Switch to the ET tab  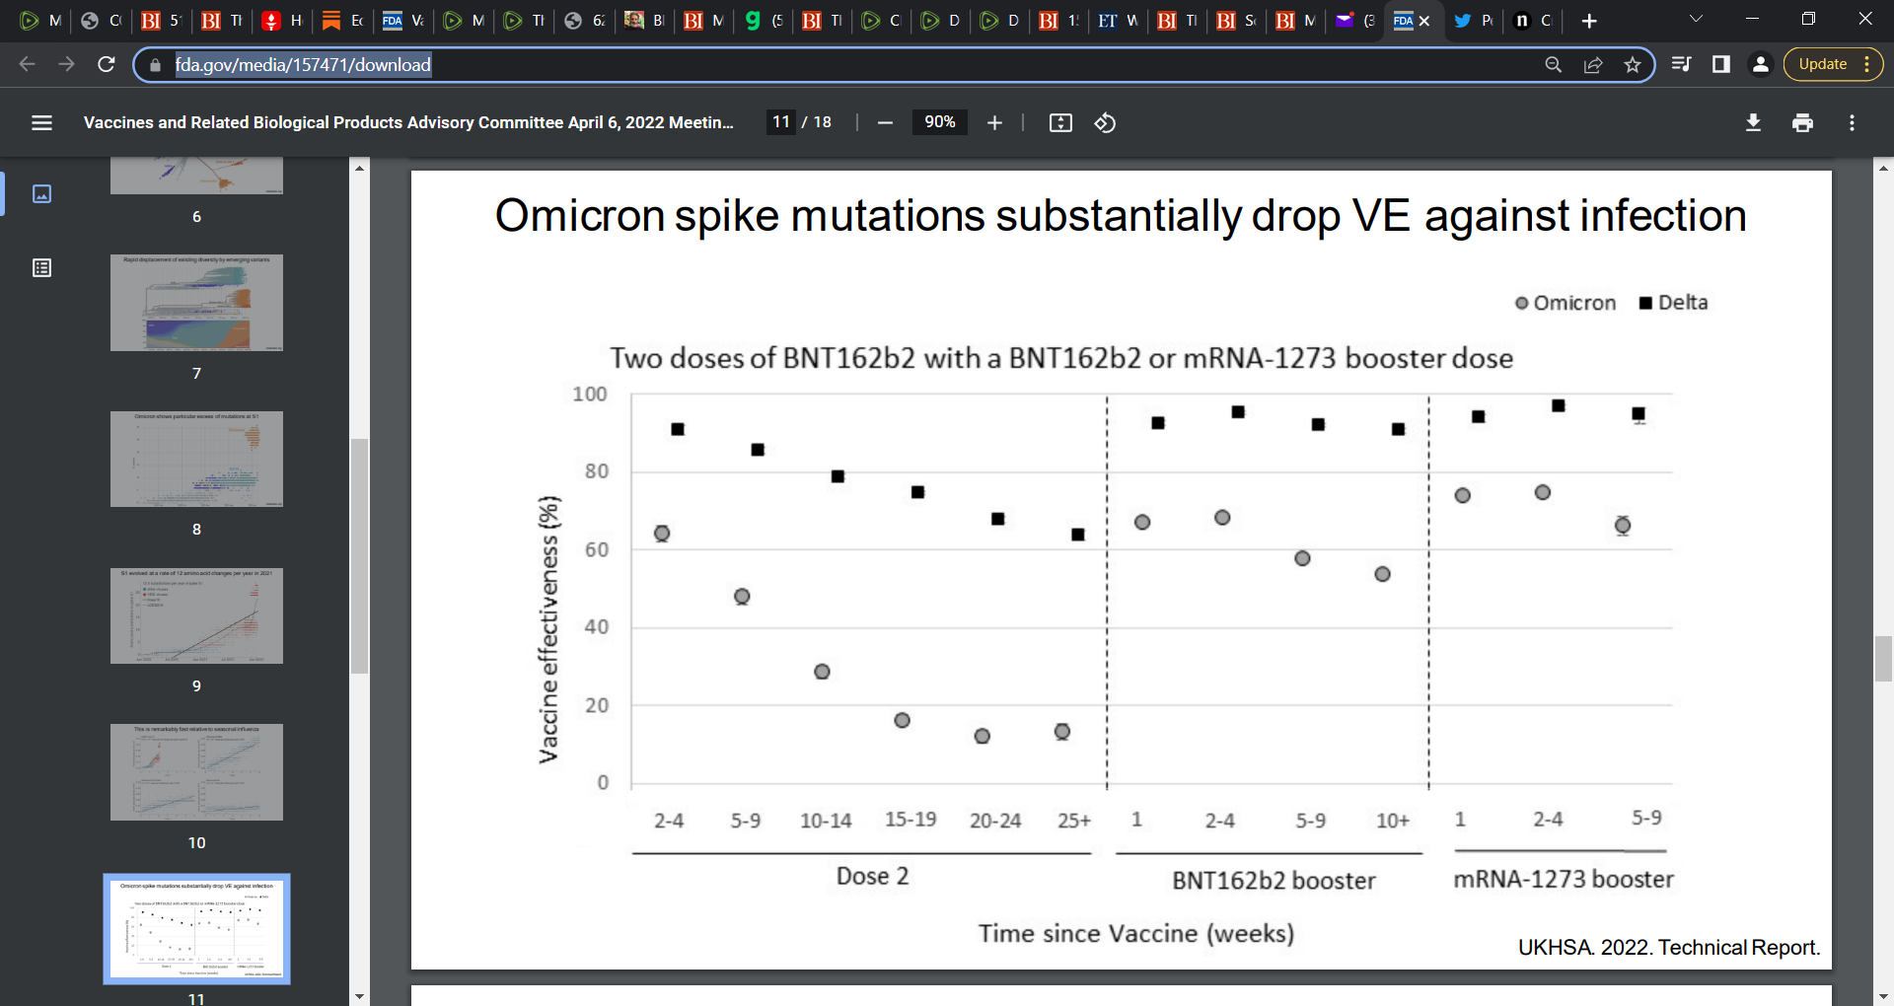pos(1119,21)
